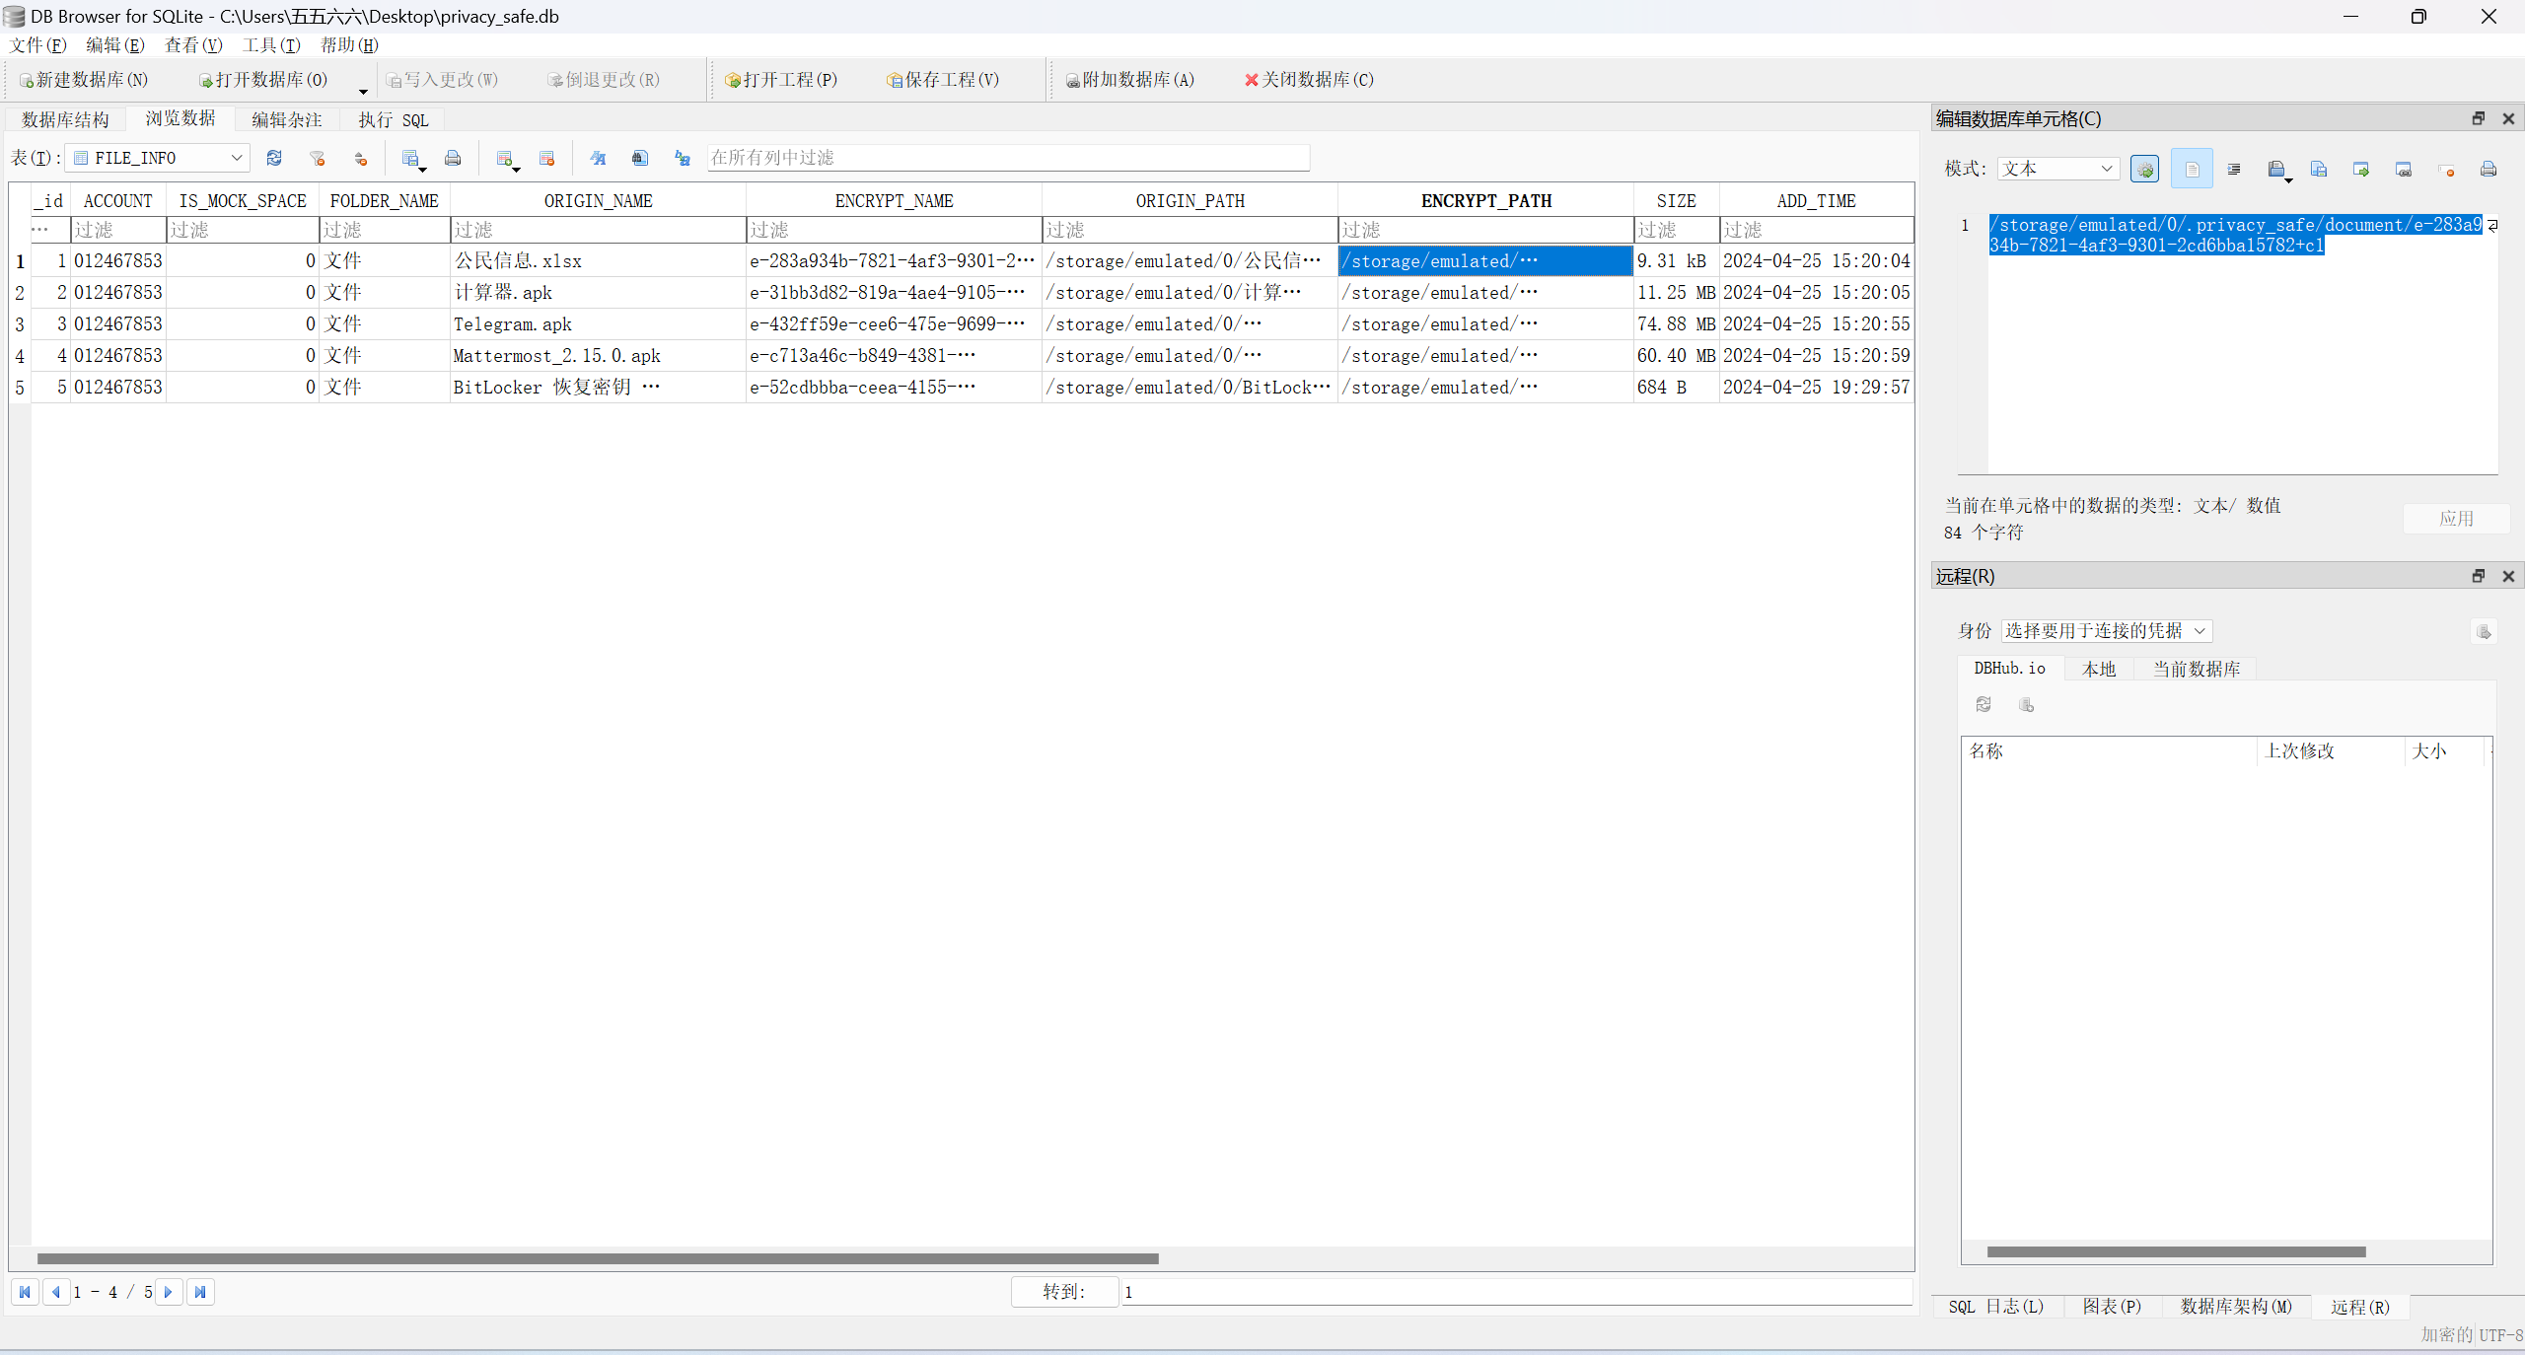Click the Close Database button
The image size is (2525, 1355).
coord(1308,80)
